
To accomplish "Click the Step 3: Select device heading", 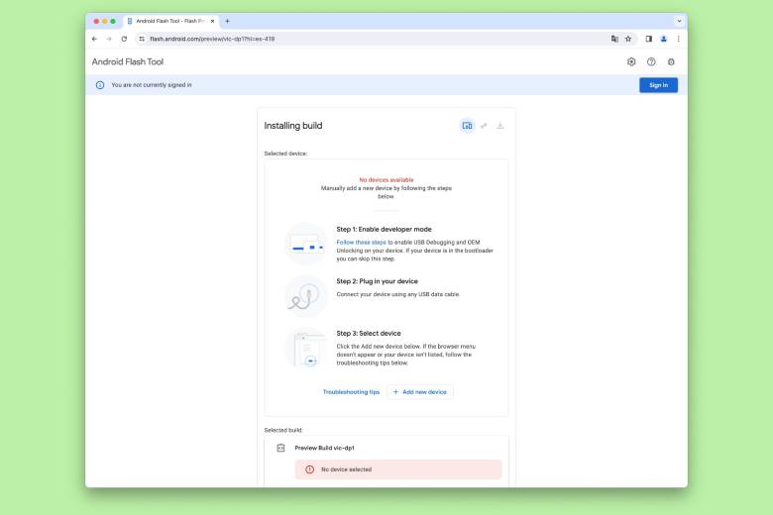I will pyautogui.click(x=369, y=334).
